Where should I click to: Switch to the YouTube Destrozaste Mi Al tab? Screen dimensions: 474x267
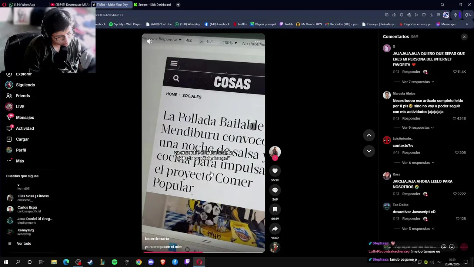(x=70, y=4)
